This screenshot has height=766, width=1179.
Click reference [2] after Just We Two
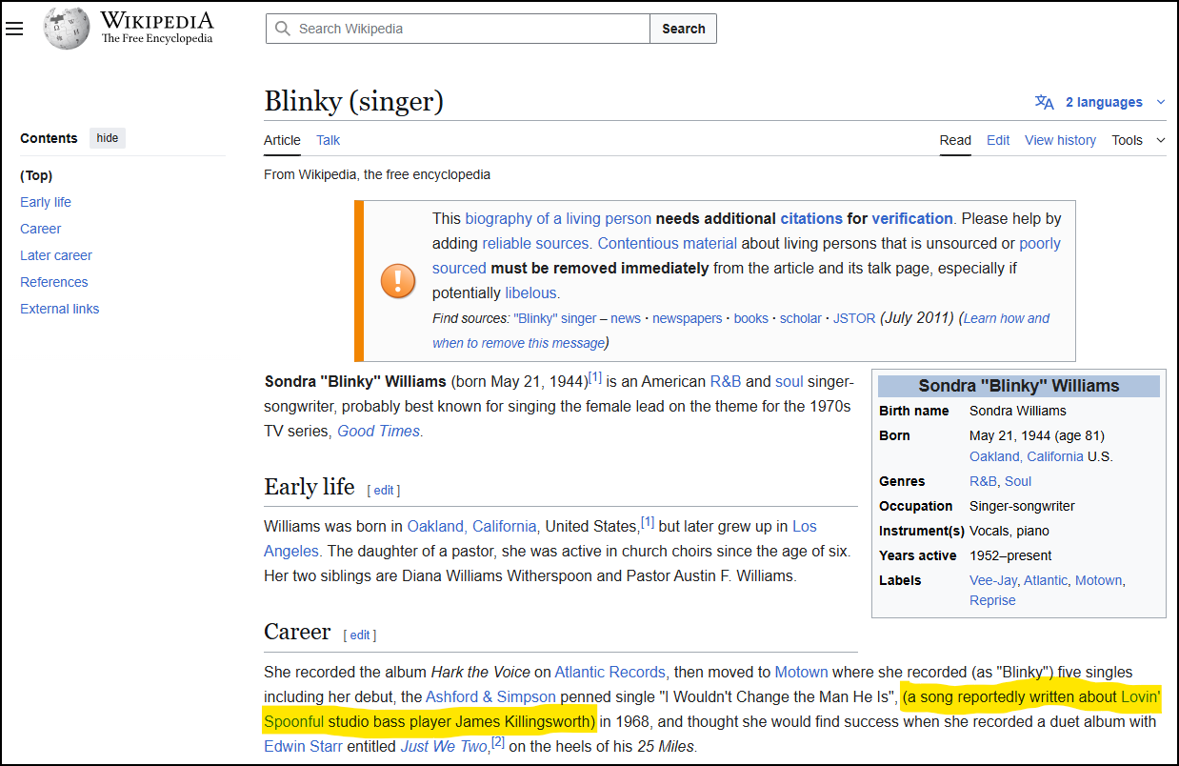point(497,741)
